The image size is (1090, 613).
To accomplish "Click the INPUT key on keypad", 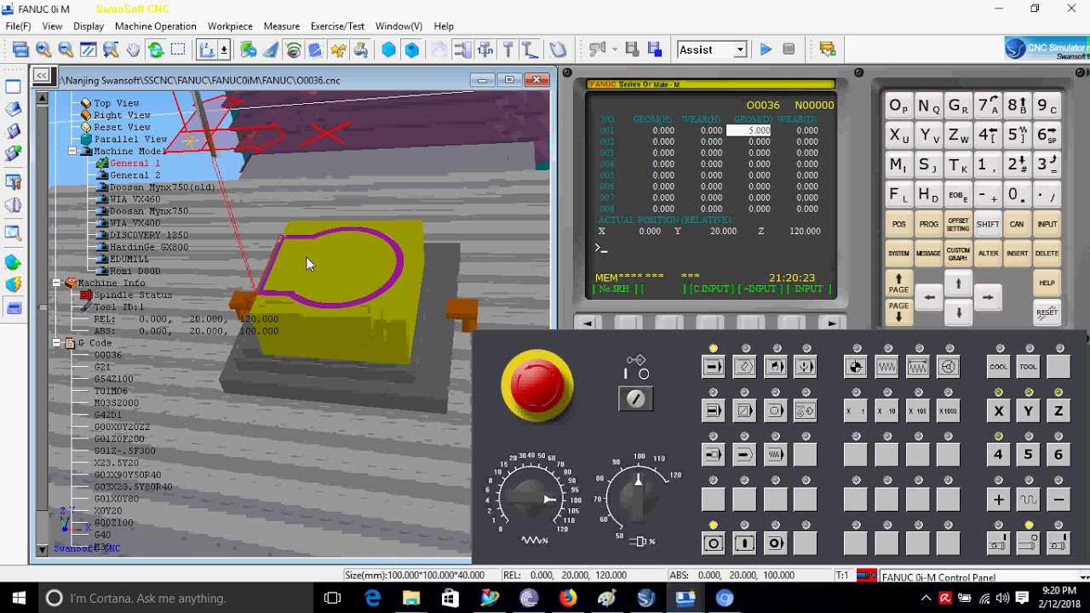I will click(x=1047, y=225).
